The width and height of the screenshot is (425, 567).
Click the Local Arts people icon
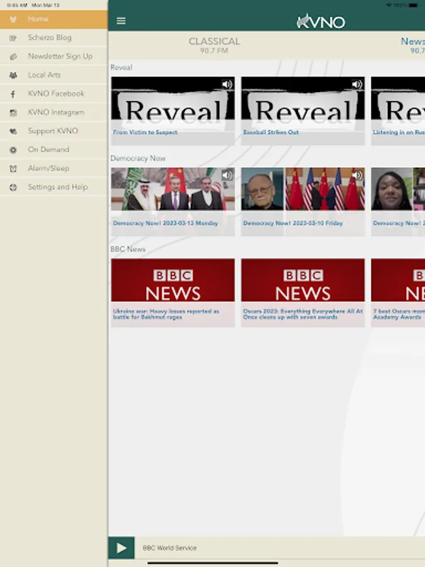[x=13, y=75]
